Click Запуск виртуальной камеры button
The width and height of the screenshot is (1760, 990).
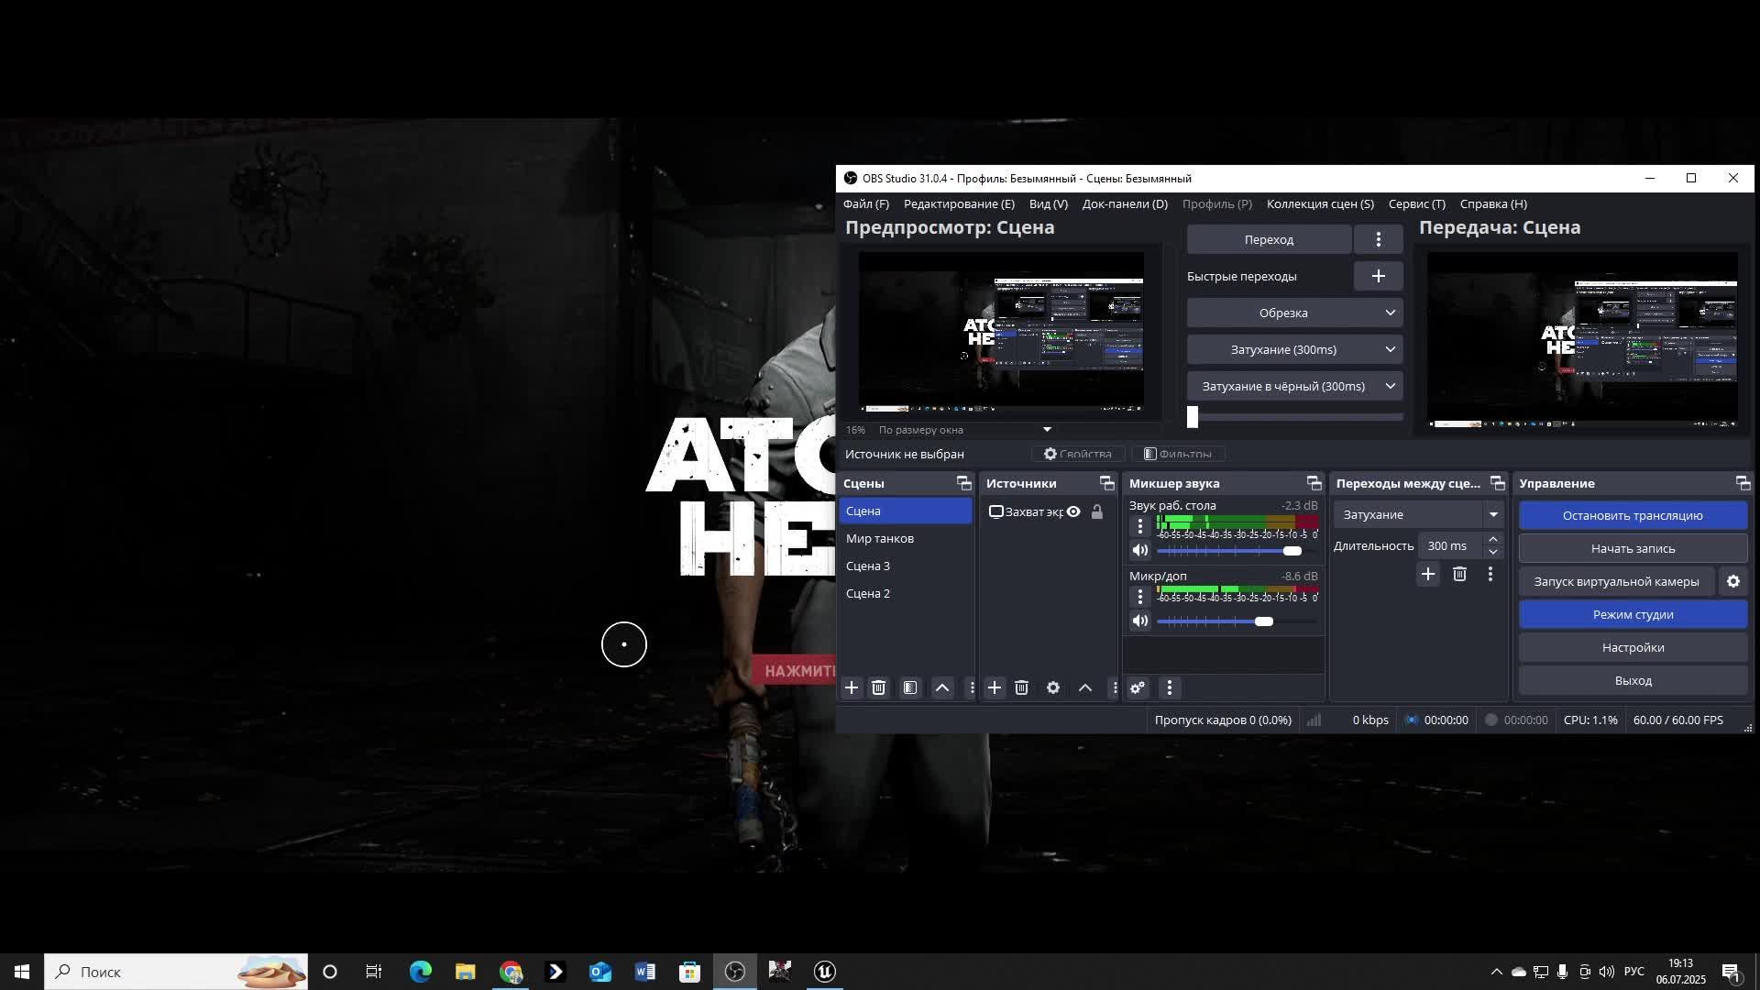[x=1616, y=581]
